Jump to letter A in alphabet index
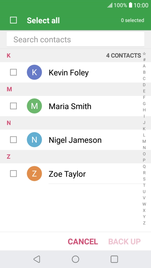151x268 pixels. tap(144, 66)
